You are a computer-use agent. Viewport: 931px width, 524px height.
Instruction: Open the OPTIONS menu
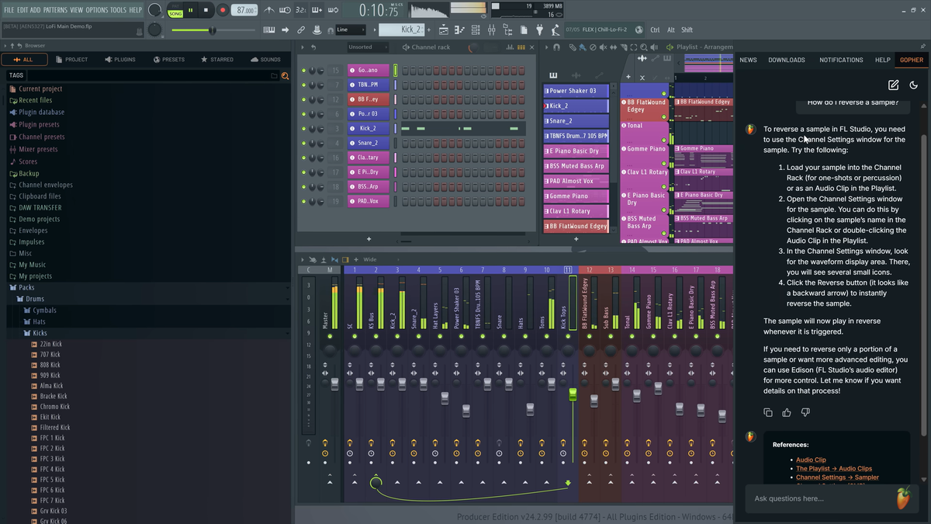(x=97, y=10)
